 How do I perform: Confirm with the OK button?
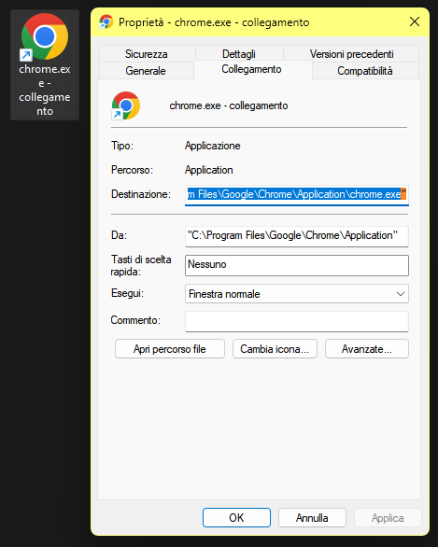pyautogui.click(x=236, y=518)
